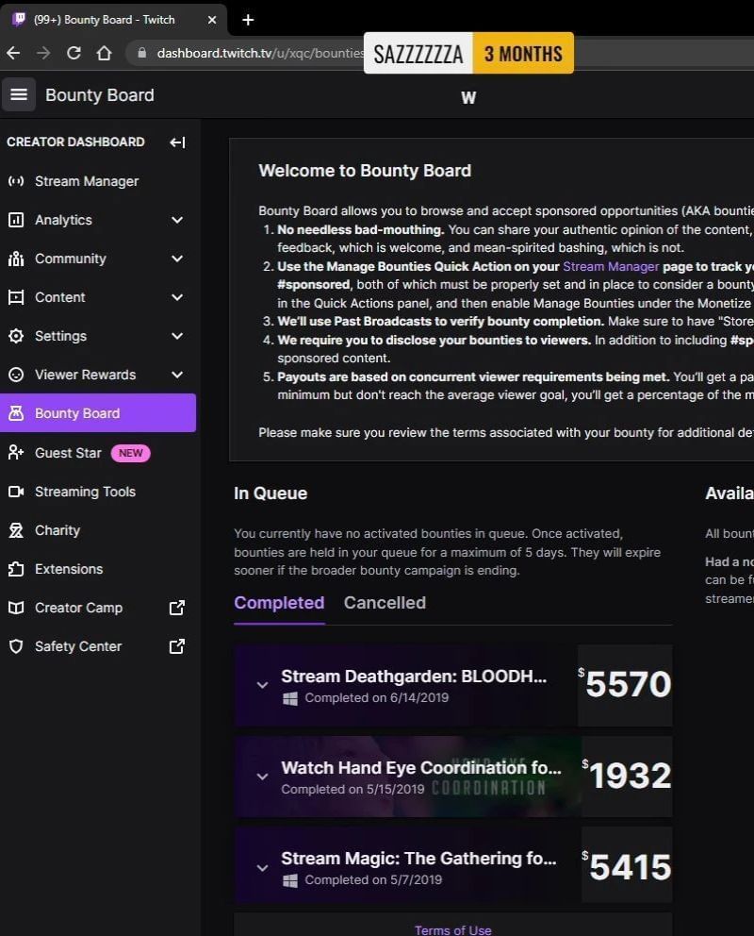Select the Completed tab
This screenshot has width=754, height=936.
(279, 603)
